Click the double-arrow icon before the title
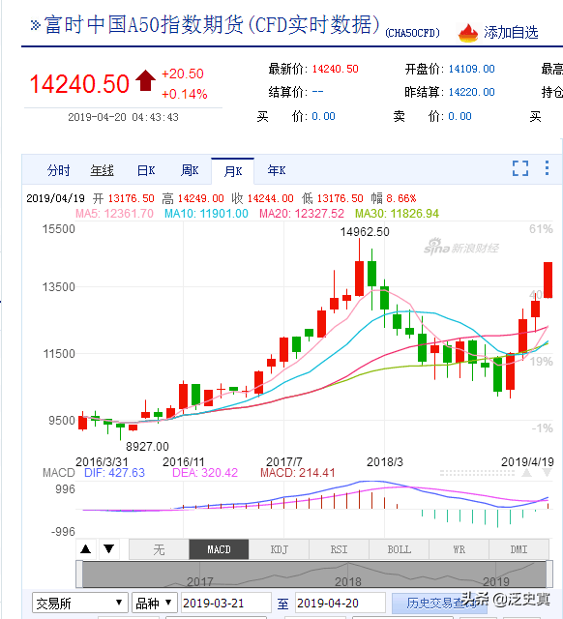Viewport: 563px width, 619px height. coord(35,25)
